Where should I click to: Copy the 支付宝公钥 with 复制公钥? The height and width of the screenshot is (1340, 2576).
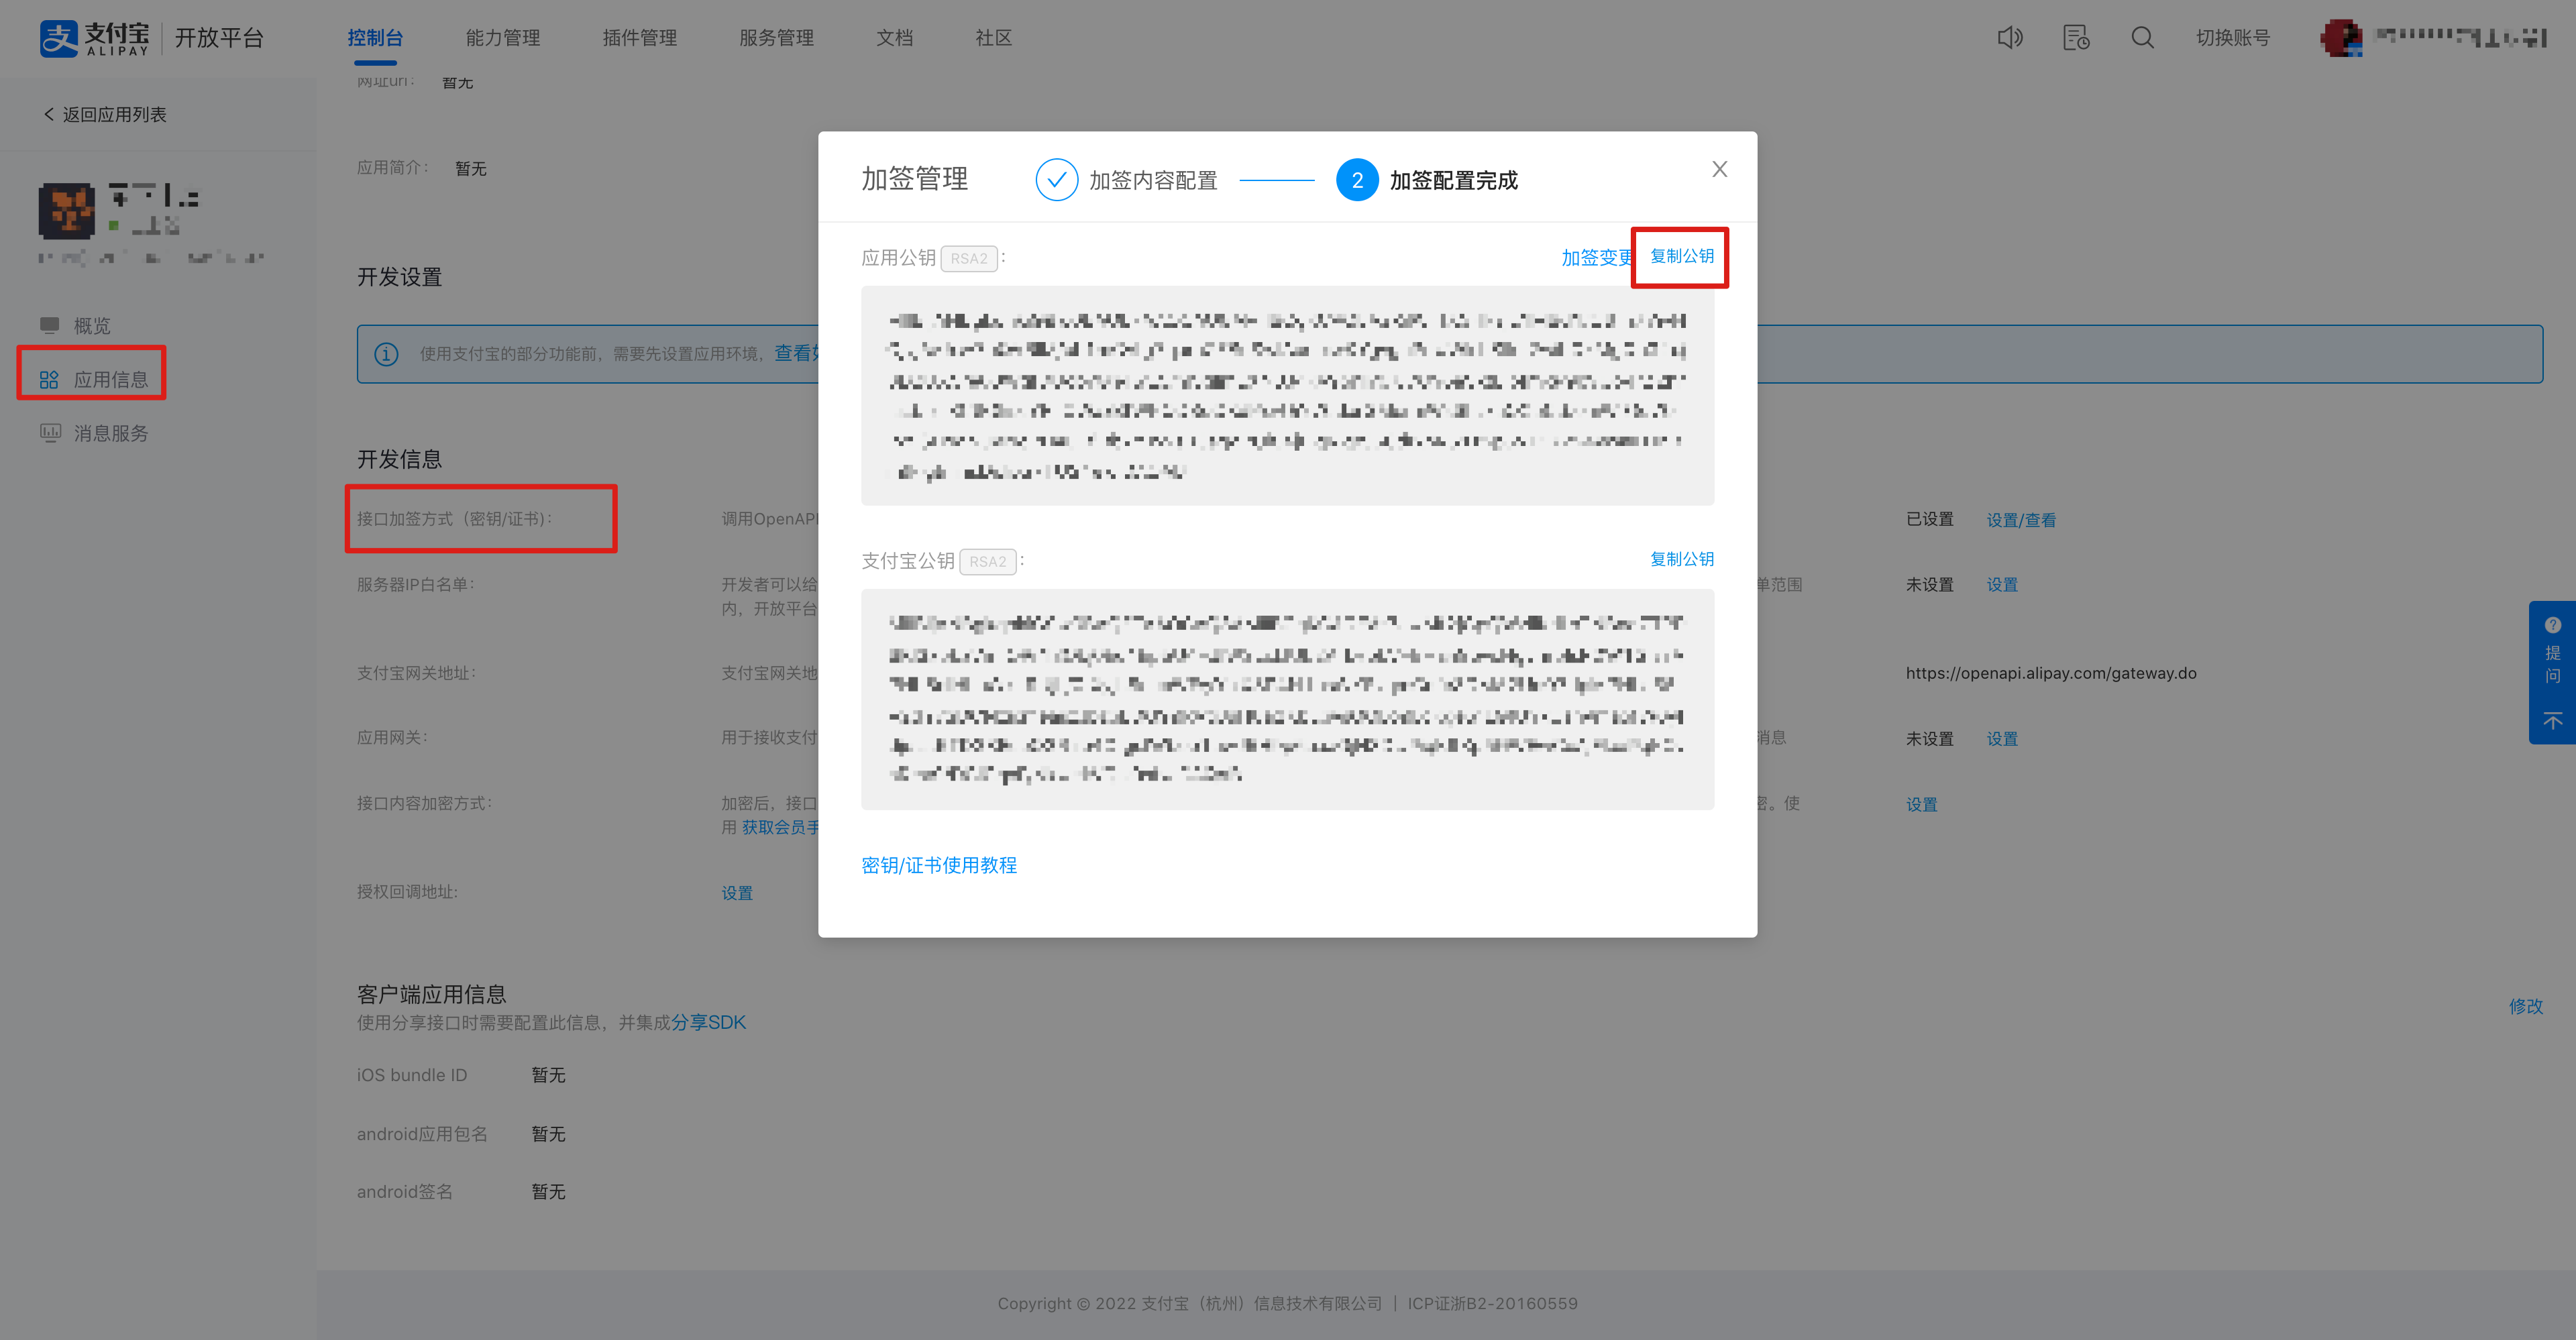click(x=1682, y=559)
